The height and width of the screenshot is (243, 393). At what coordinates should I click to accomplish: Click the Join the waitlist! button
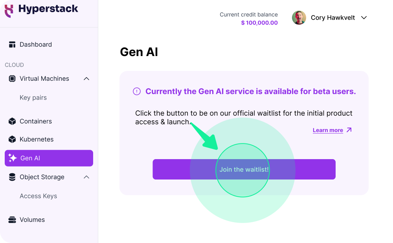tap(244, 169)
